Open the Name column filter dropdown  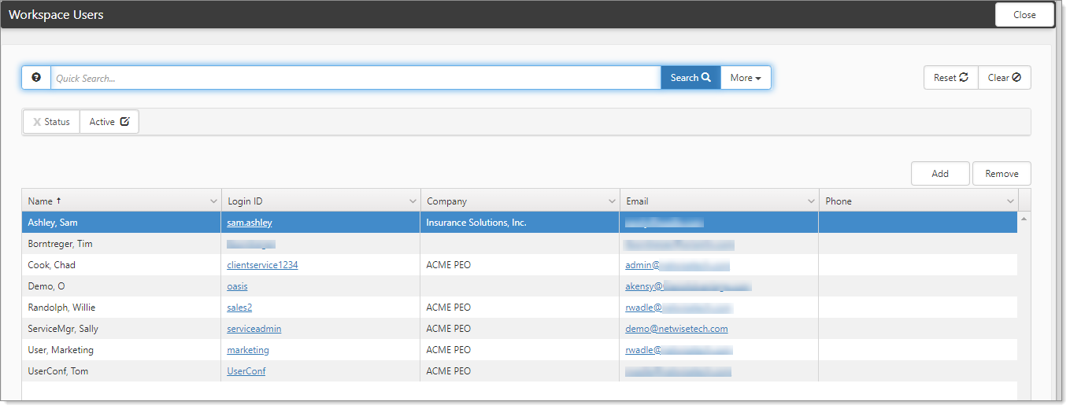[x=213, y=201]
